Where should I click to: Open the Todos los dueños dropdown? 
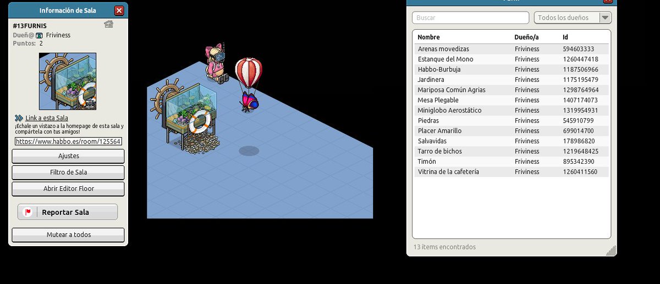[573, 18]
